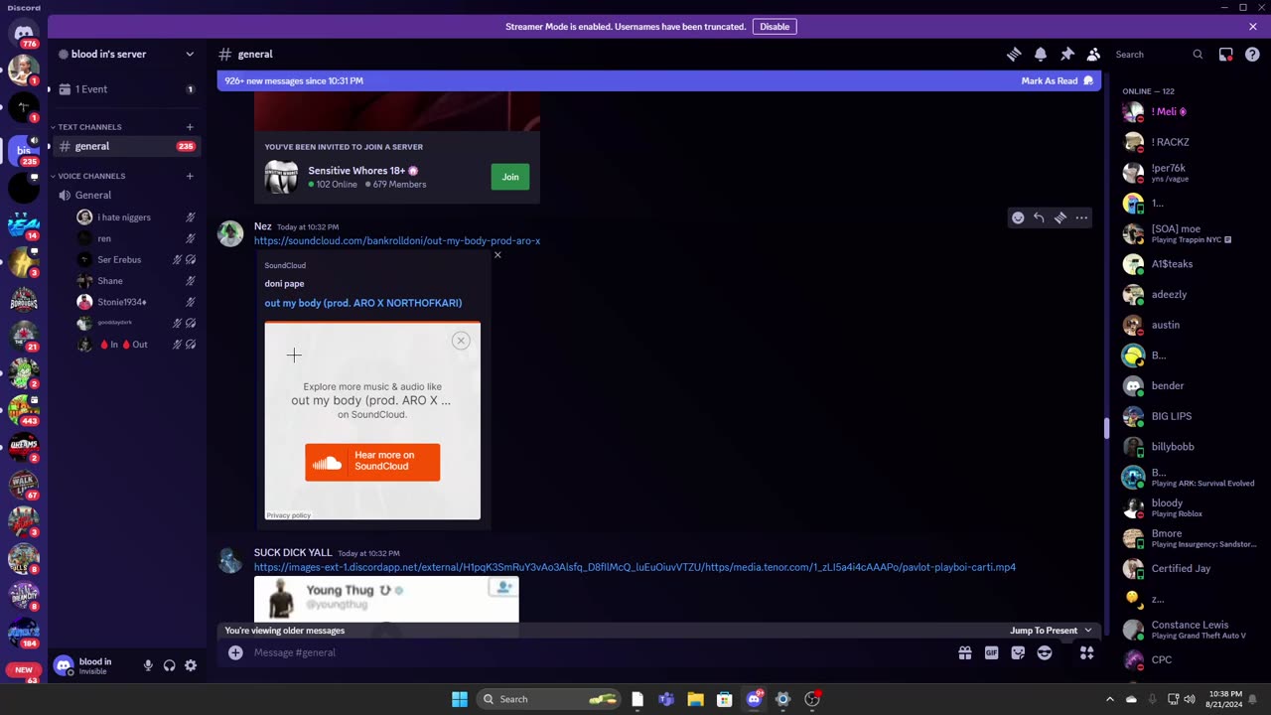The height and width of the screenshot is (715, 1271).
Task: Open Microsoft Teams from taskbar
Action: coord(666,699)
